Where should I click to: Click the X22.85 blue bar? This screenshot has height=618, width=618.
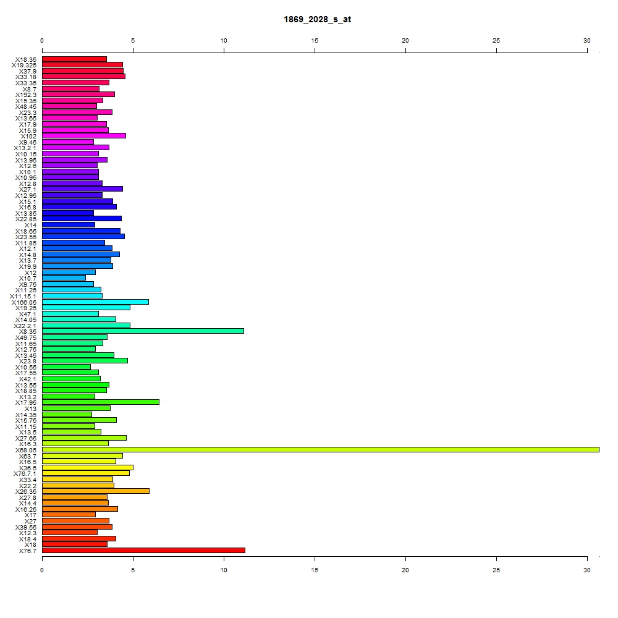click(x=82, y=218)
